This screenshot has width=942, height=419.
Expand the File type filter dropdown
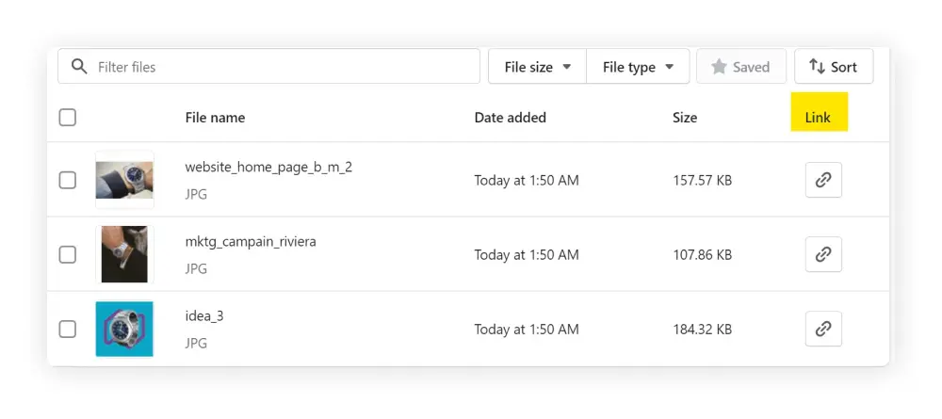pyautogui.click(x=638, y=67)
